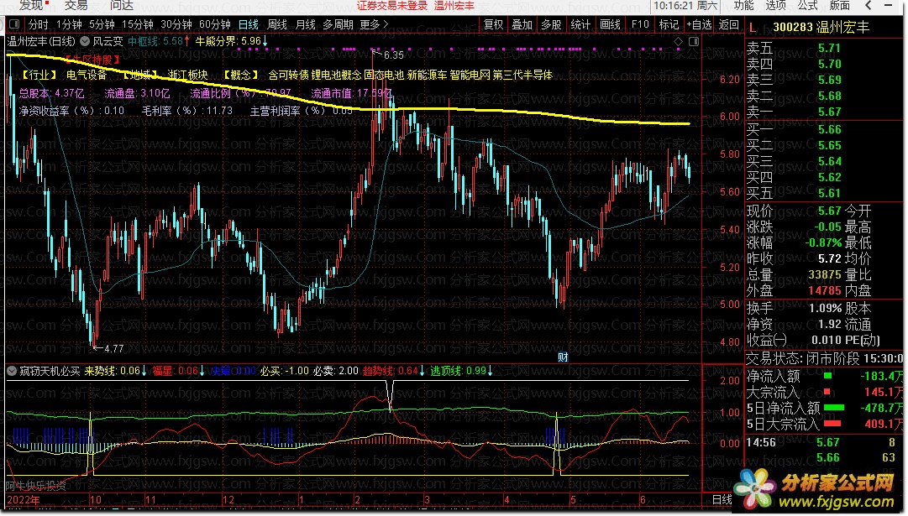Click the 交易状态: 闭市阶段 status line

tap(824, 358)
